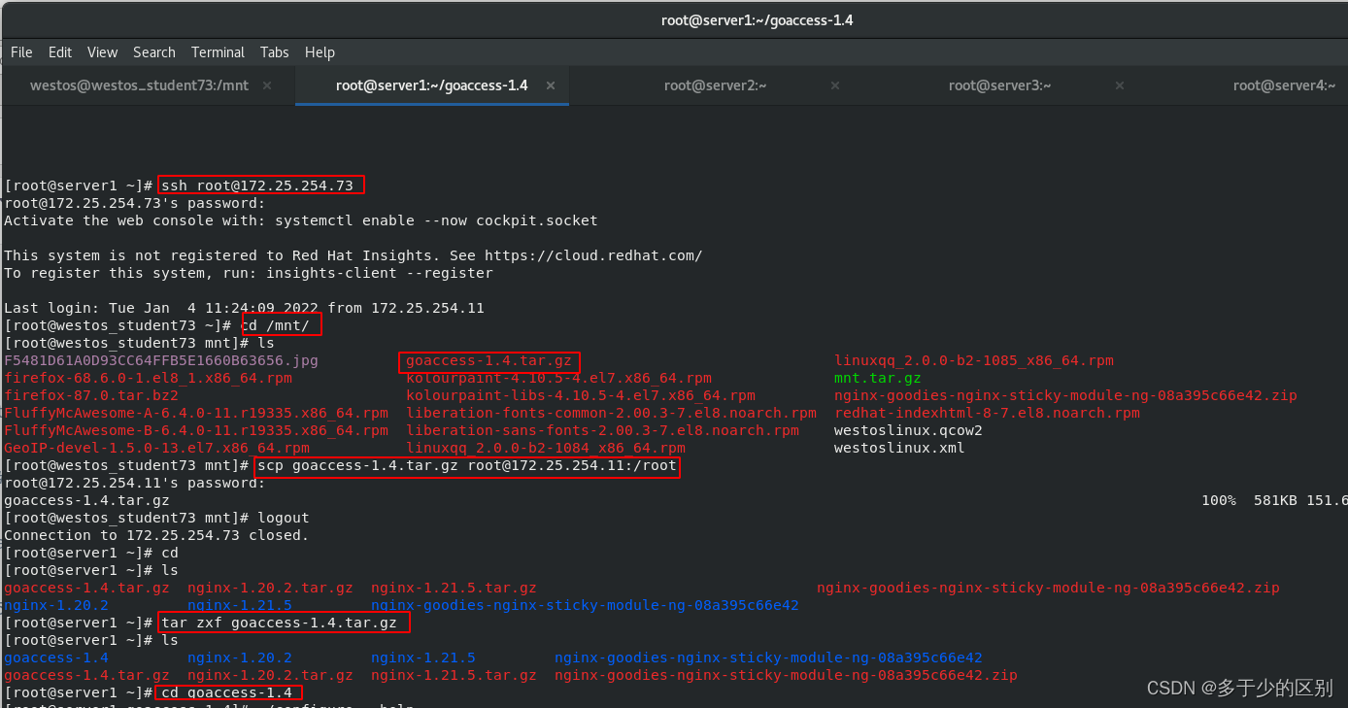Open the View menu
Screen dimensions: 1348x708
[x=102, y=52]
